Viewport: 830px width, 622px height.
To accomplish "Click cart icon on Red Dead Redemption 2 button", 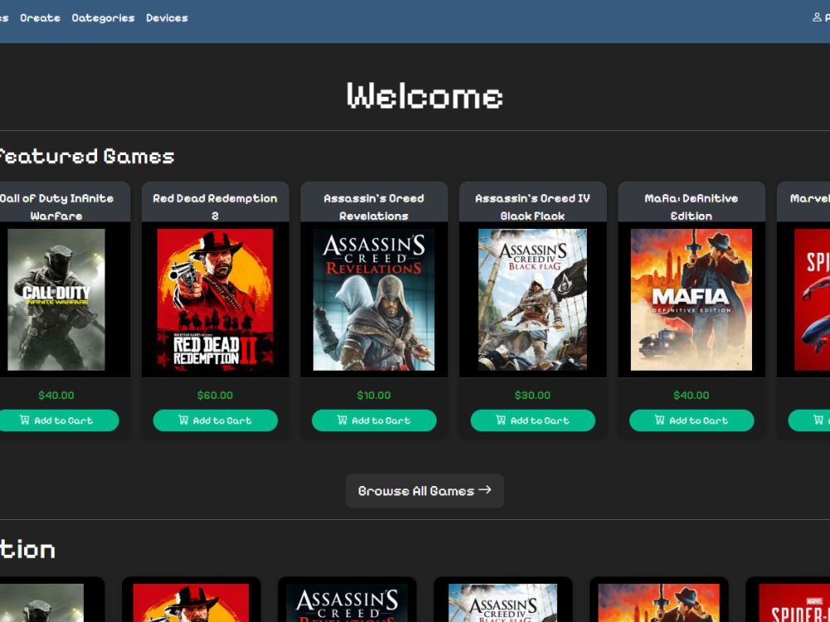I will pos(183,420).
